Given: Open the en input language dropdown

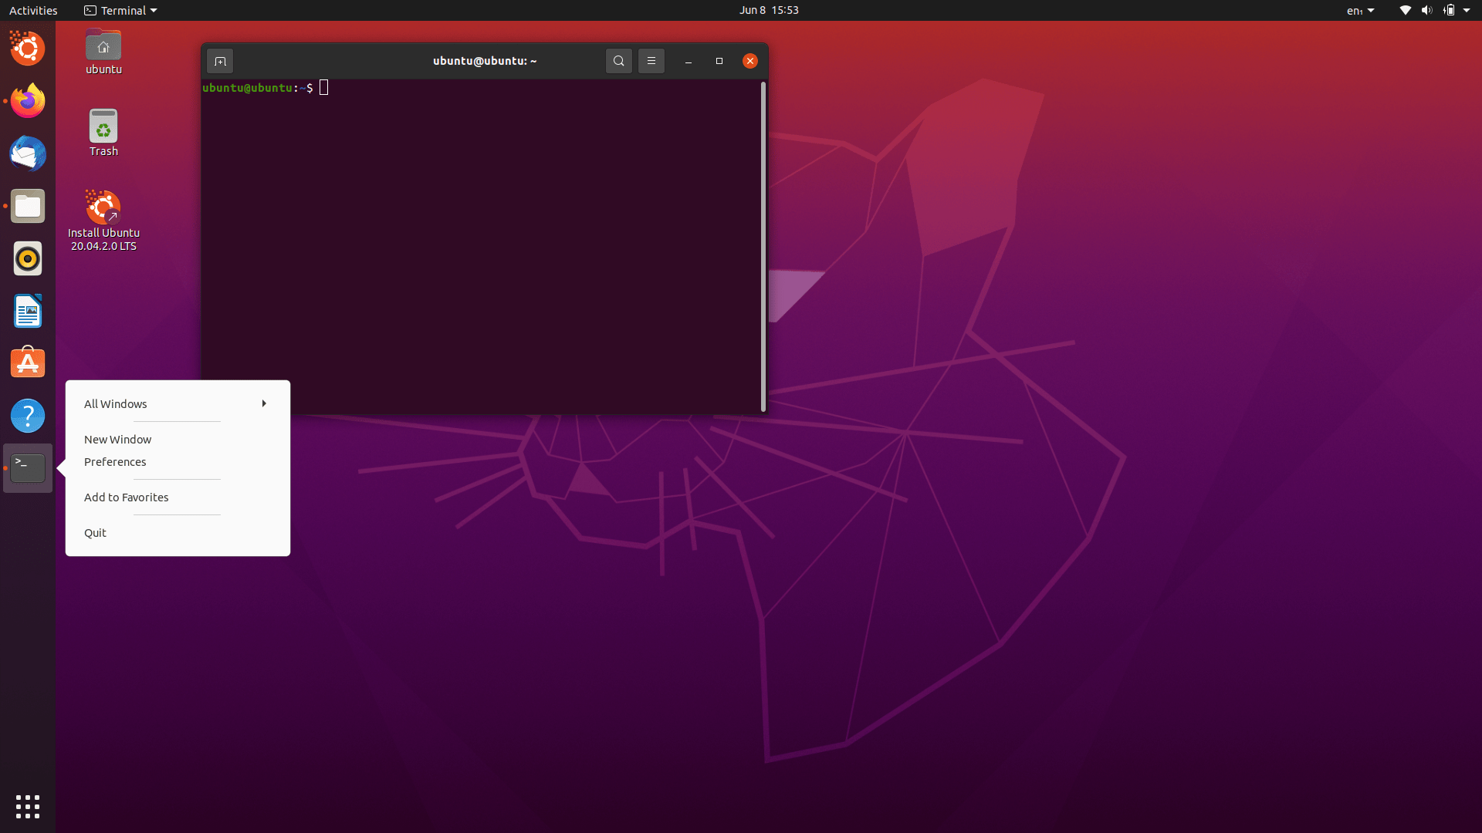Looking at the screenshot, I should click(x=1361, y=11).
